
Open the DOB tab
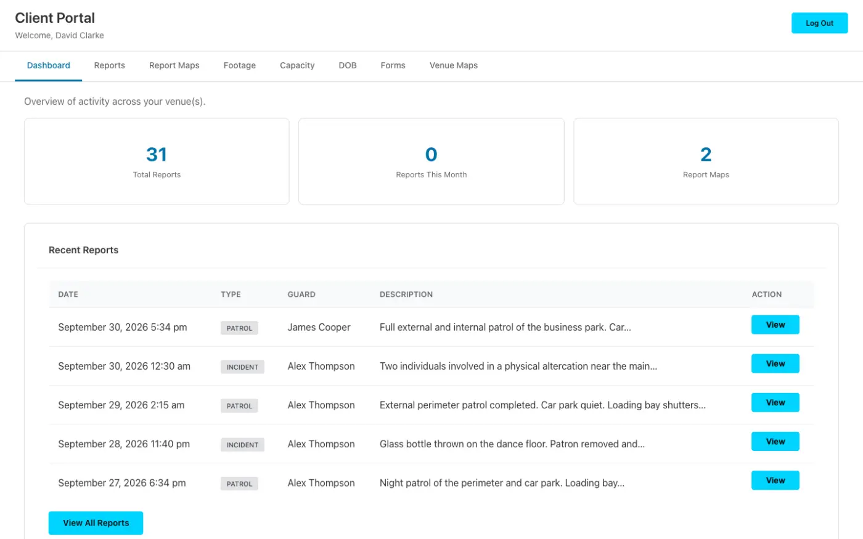348,65
